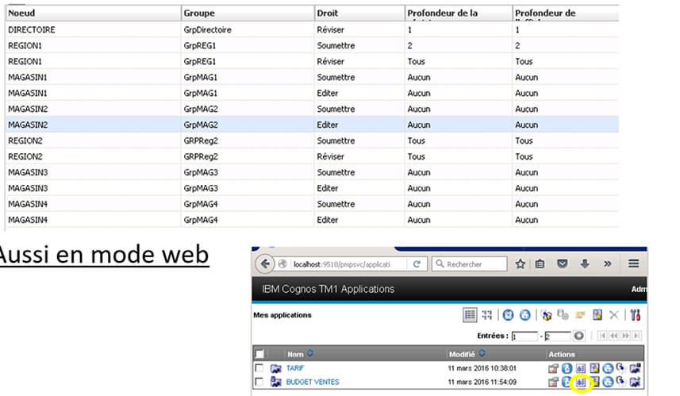Select the DIRECTOIRE node cell
Screen dimensions: 680x396
pyautogui.click(x=32, y=30)
